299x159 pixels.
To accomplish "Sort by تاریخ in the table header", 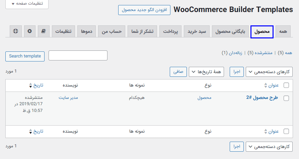I will [36, 86].
